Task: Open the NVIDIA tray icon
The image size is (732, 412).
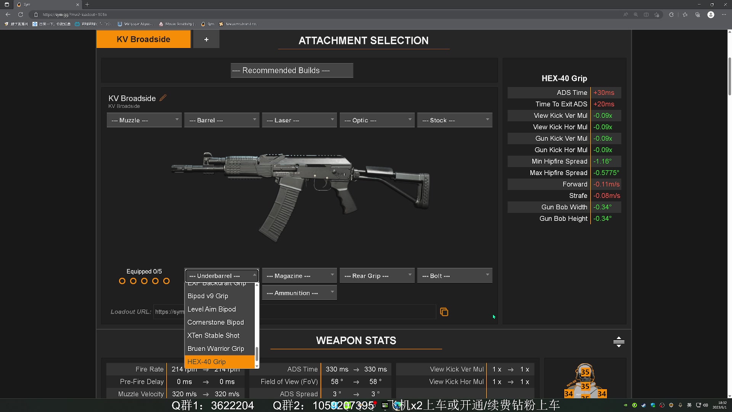Action: coord(625,405)
